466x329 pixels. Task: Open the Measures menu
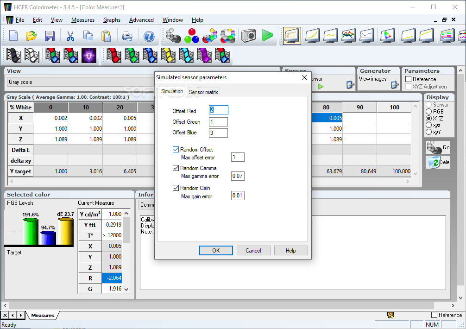point(83,20)
